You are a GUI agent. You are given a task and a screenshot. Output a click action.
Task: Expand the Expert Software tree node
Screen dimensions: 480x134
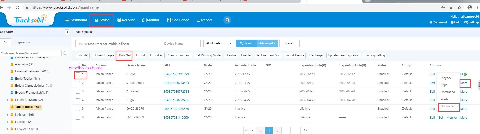pyautogui.click(x=7, y=100)
